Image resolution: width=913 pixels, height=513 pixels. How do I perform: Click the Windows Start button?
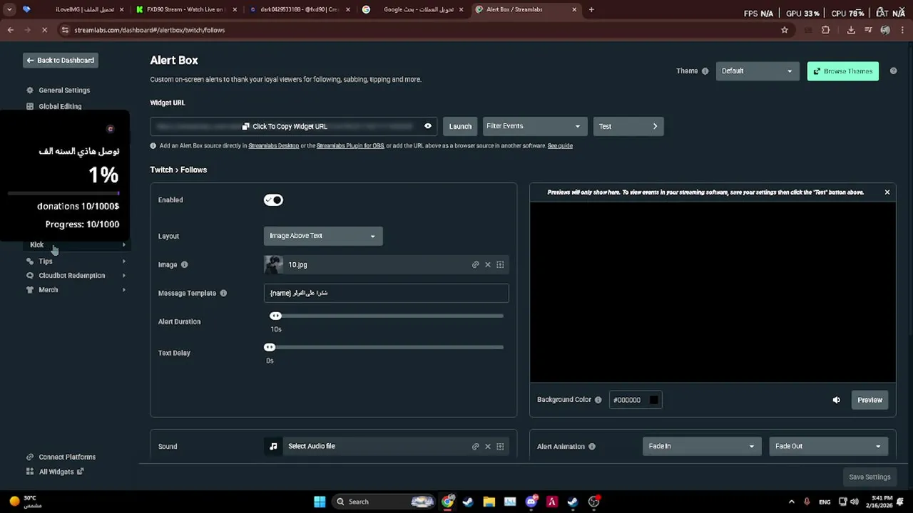[x=319, y=502]
